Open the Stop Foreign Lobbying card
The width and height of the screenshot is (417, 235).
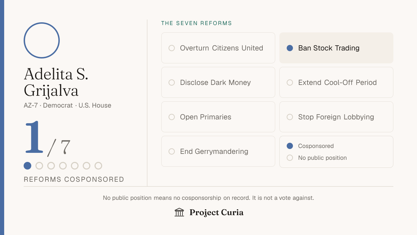[336, 117]
